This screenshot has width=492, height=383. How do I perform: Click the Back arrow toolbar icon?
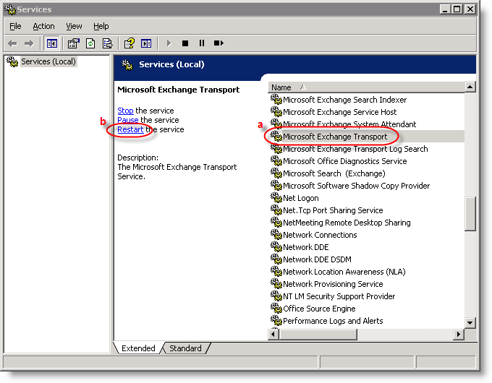12,43
